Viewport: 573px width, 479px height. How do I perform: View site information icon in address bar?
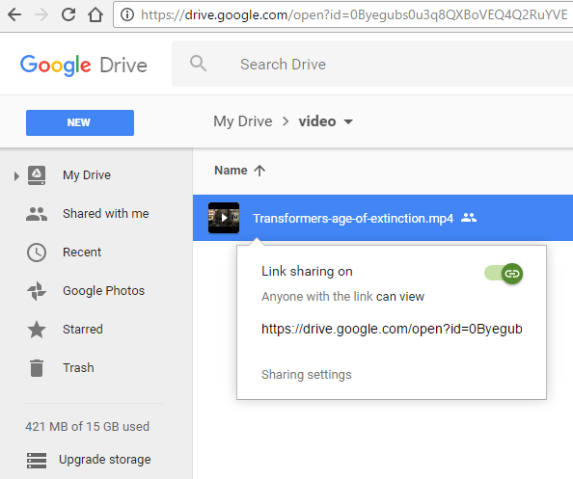coord(127,15)
